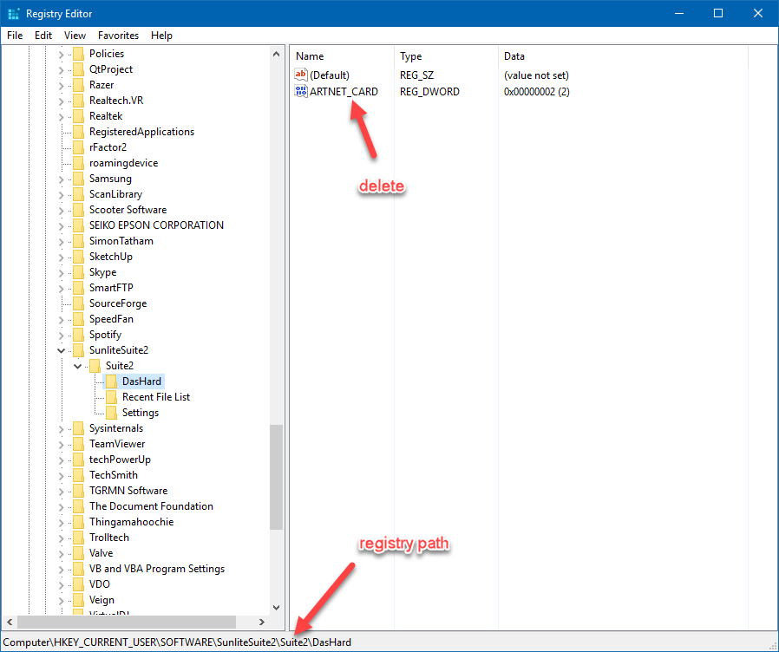779x652 pixels.
Task: Select the Recent File List key
Action: coord(156,397)
